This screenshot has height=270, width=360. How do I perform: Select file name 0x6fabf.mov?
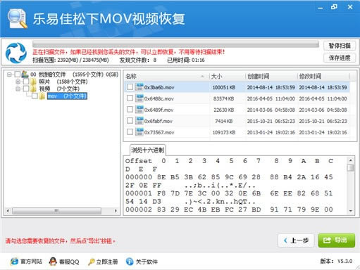[159, 121]
